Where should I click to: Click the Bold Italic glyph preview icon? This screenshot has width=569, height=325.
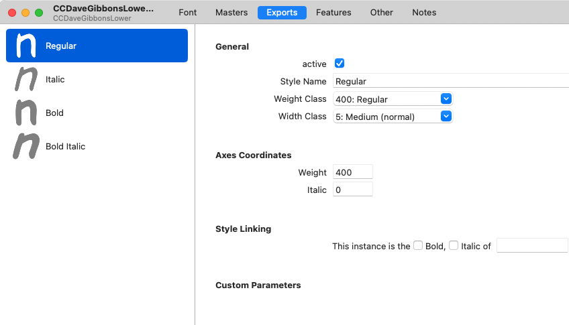tap(25, 146)
